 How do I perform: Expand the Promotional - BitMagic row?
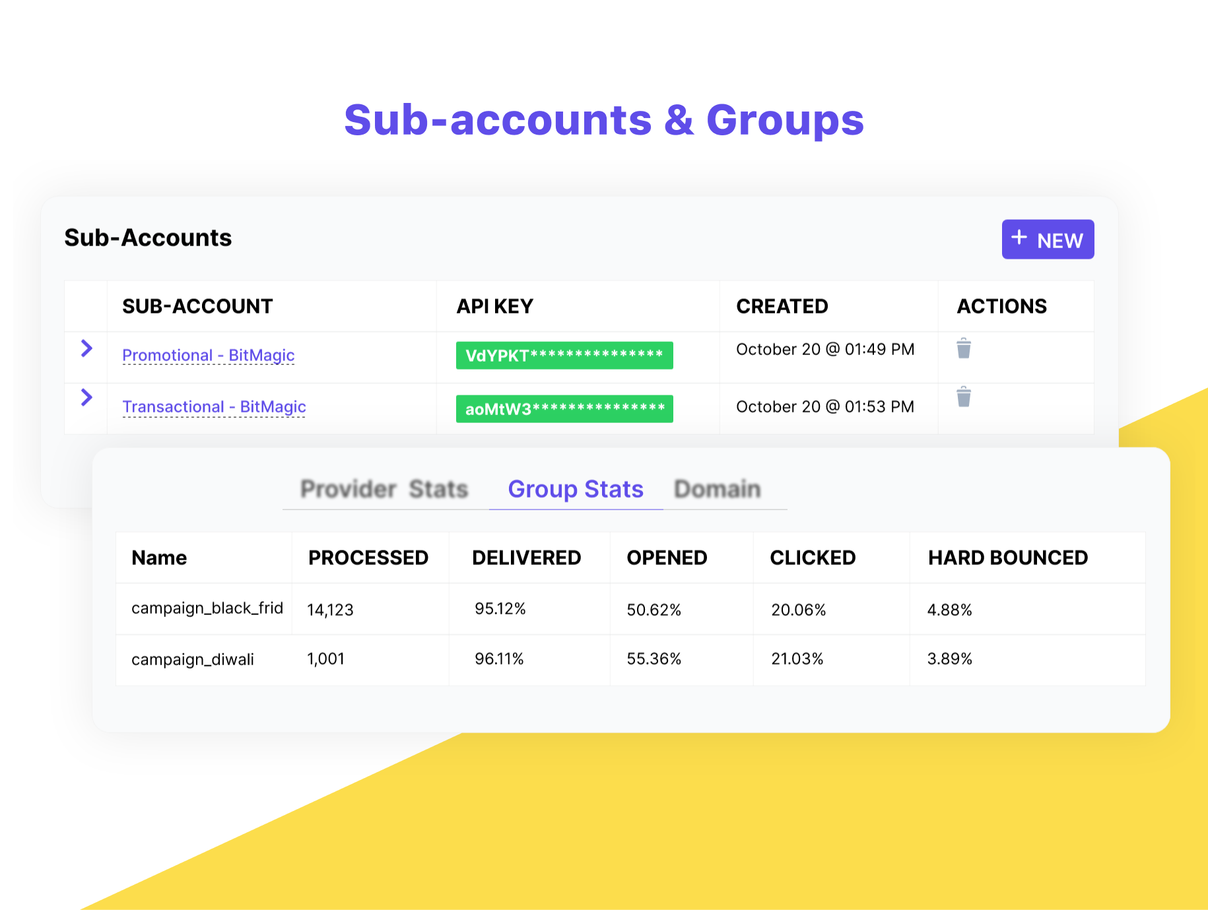coord(86,349)
